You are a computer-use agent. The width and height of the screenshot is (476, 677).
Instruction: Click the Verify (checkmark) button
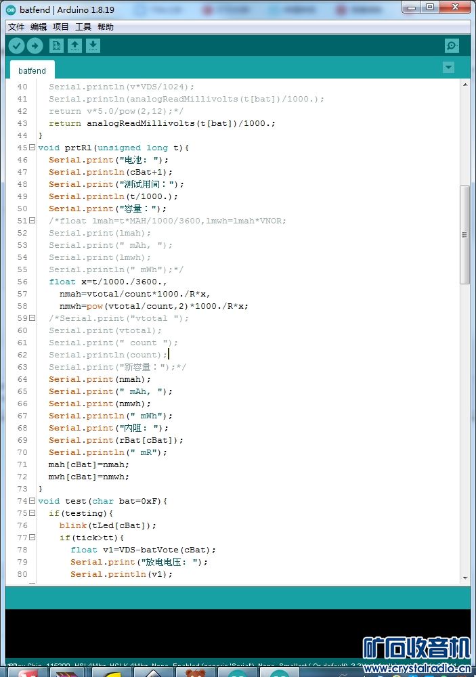point(16,46)
